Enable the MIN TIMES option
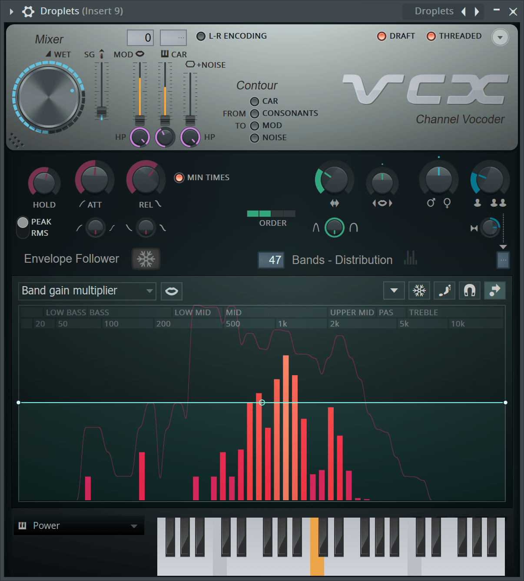Viewport: 524px width, 581px height. tap(179, 177)
